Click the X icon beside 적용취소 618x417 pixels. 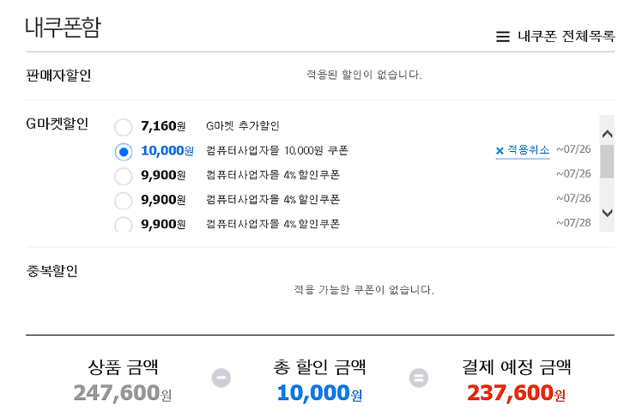[x=500, y=150]
